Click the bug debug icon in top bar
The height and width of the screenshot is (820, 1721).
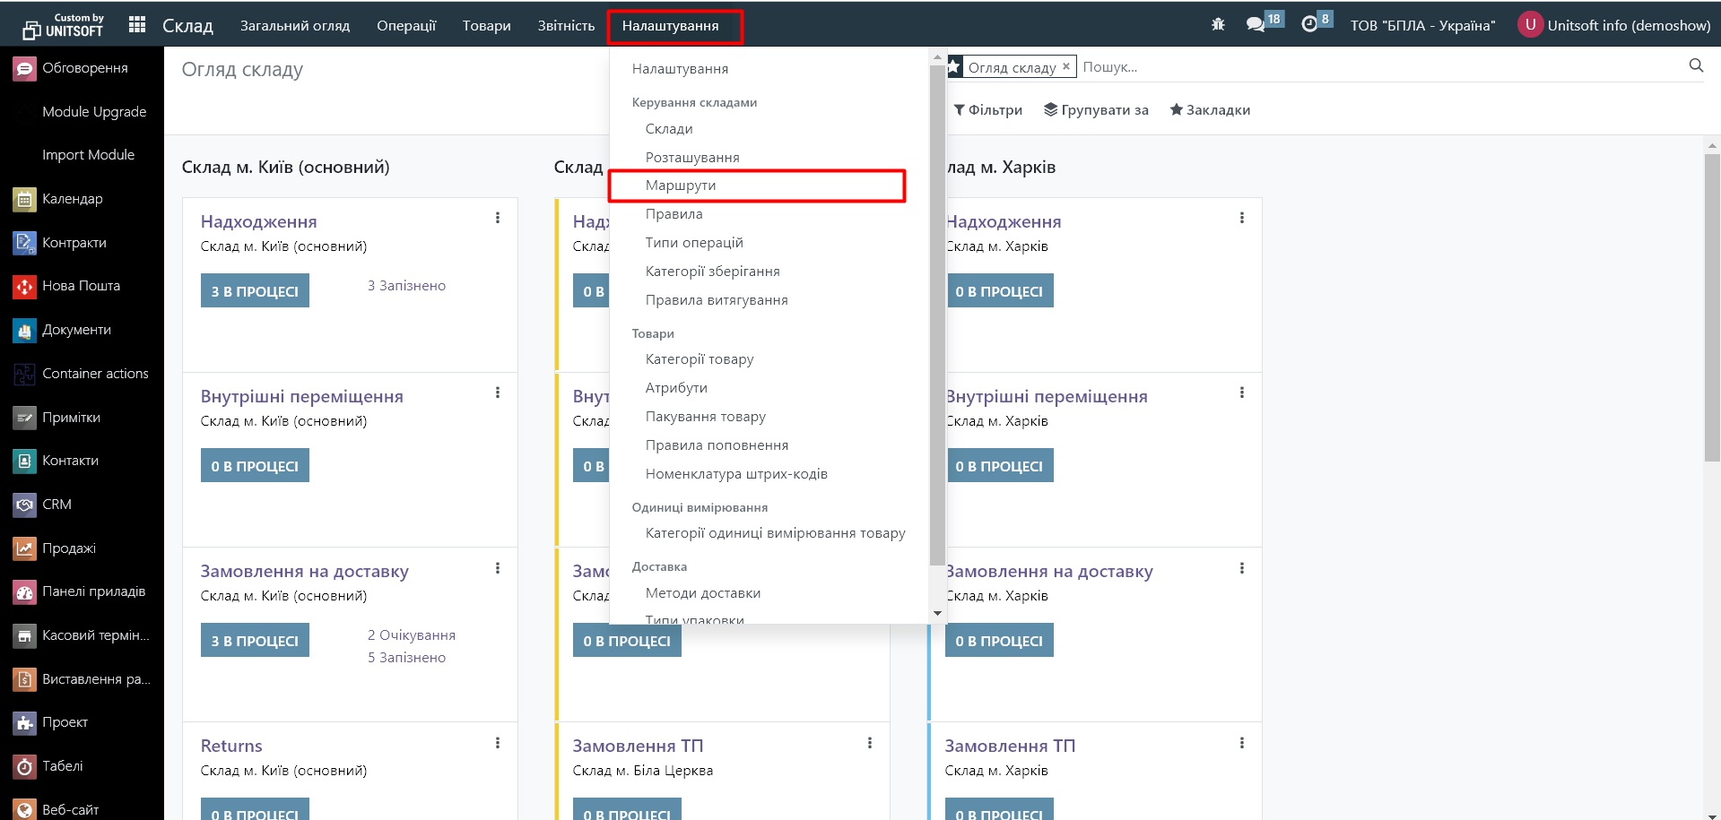1218,25
